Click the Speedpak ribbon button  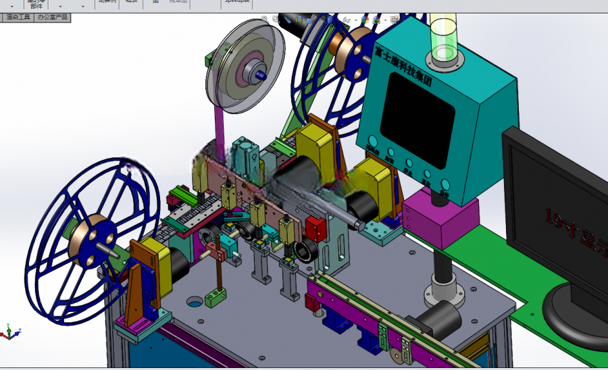click(x=237, y=2)
